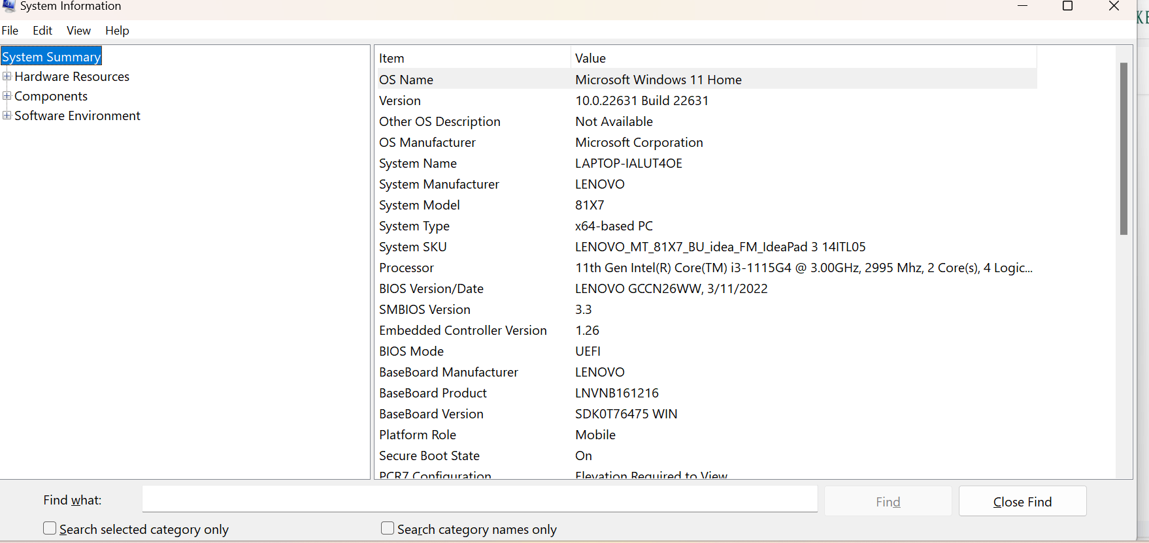The height and width of the screenshot is (543, 1149).
Task: Click the Find button
Action: click(888, 501)
